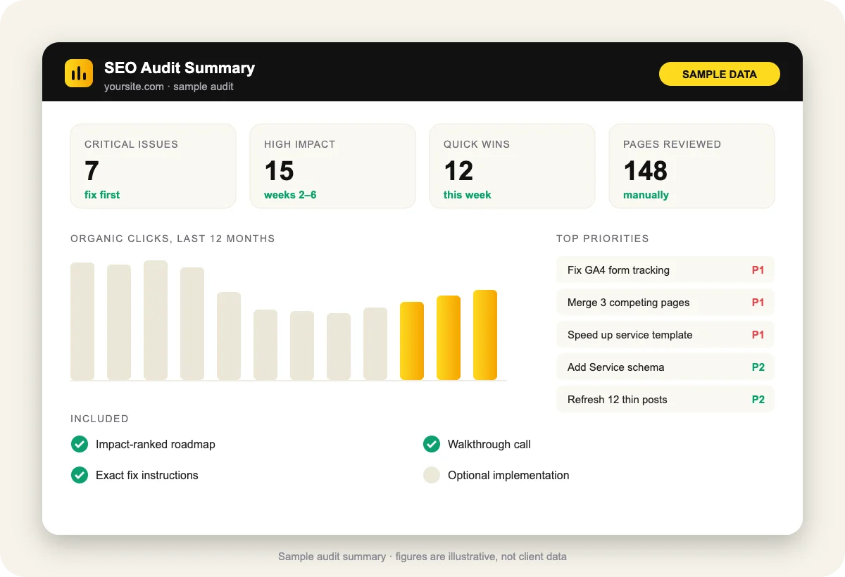Click the green check beside Walkthrough call
The image size is (845, 577).
pyautogui.click(x=432, y=444)
